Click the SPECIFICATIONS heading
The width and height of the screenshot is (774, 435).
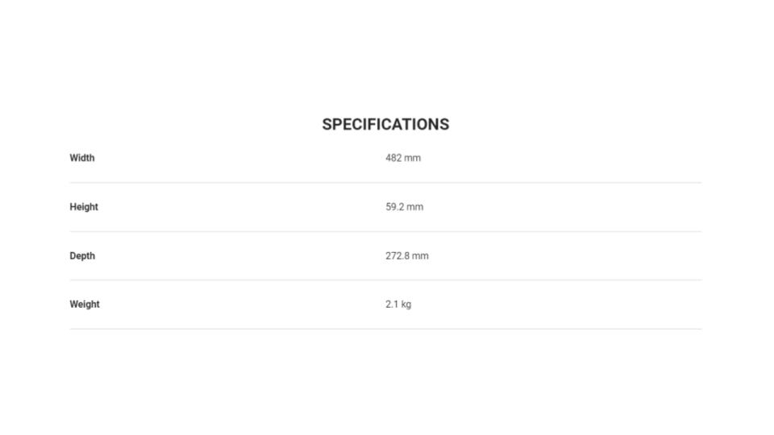385,124
